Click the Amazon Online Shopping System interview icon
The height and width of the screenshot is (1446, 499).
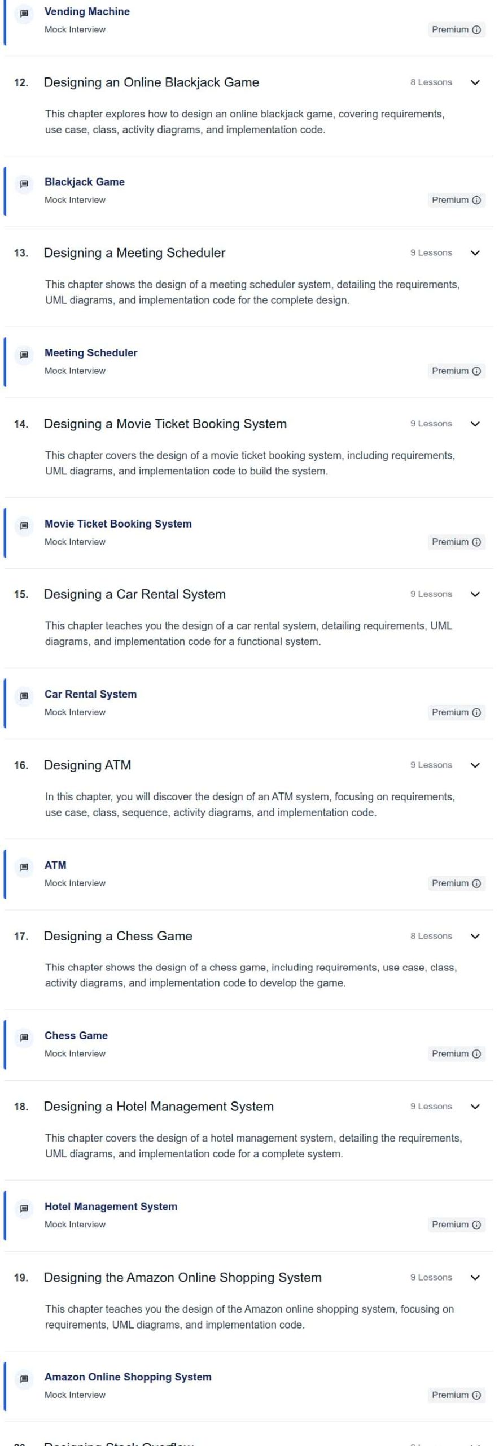coord(24,1379)
